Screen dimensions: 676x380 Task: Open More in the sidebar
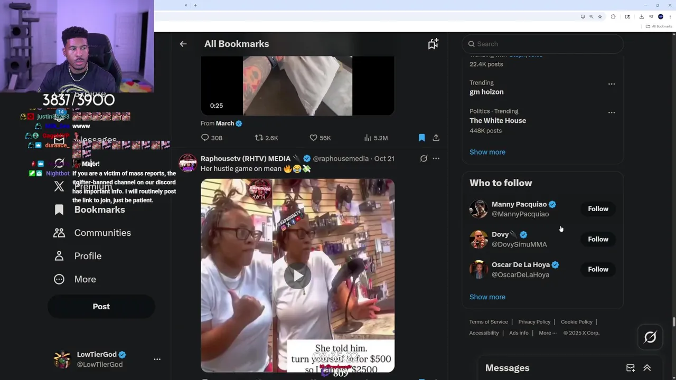pos(75,279)
